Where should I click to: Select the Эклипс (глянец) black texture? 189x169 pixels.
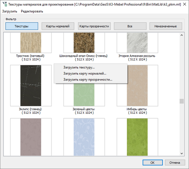click(31, 85)
